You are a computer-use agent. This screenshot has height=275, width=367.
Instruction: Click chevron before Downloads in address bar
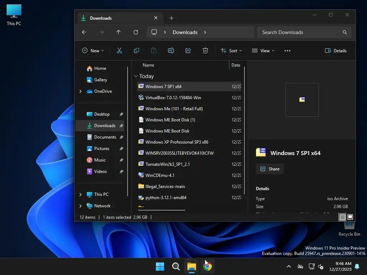(x=165, y=32)
